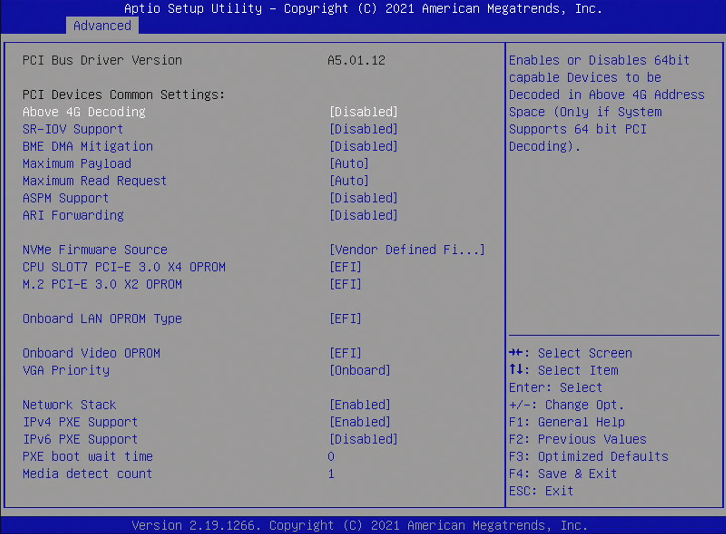Image resolution: width=726 pixels, height=534 pixels.
Task: Click PXE boot wait time value
Action: (331, 456)
